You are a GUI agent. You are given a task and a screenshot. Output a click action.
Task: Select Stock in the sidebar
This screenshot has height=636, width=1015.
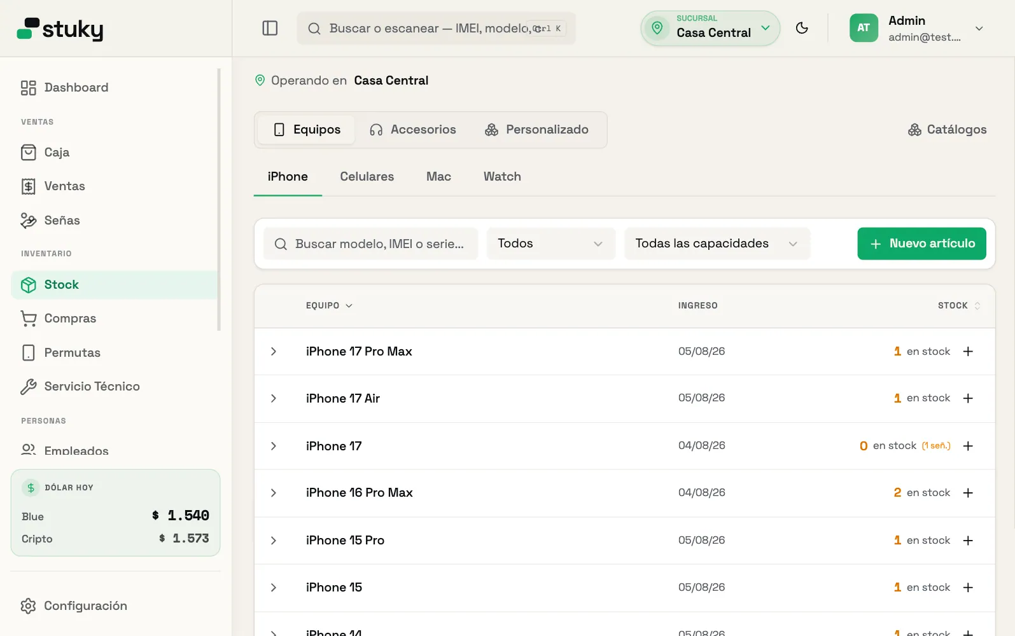coord(115,285)
